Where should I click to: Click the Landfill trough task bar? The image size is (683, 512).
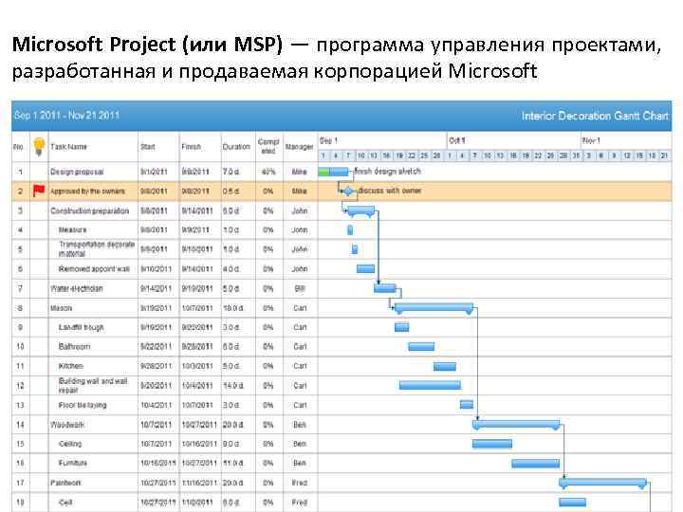(x=401, y=327)
